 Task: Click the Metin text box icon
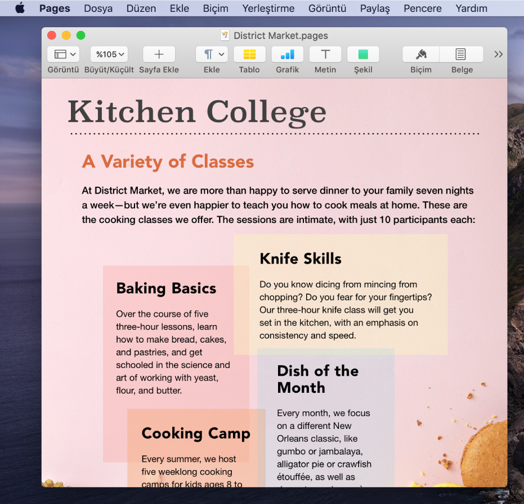pyautogui.click(x=325, y=54)
